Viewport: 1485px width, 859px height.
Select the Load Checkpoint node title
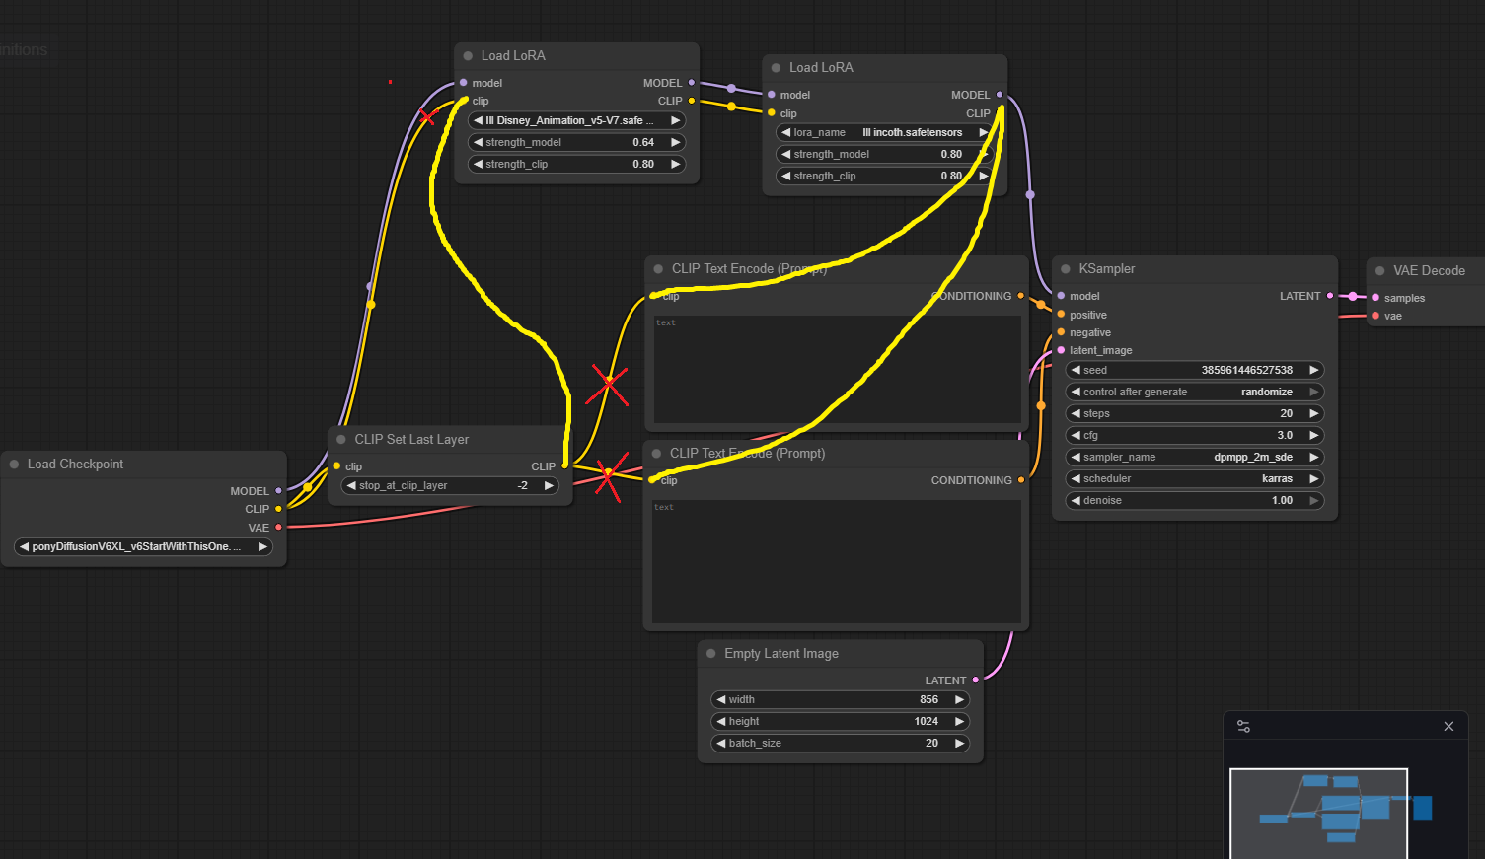(x=76, y=465)
